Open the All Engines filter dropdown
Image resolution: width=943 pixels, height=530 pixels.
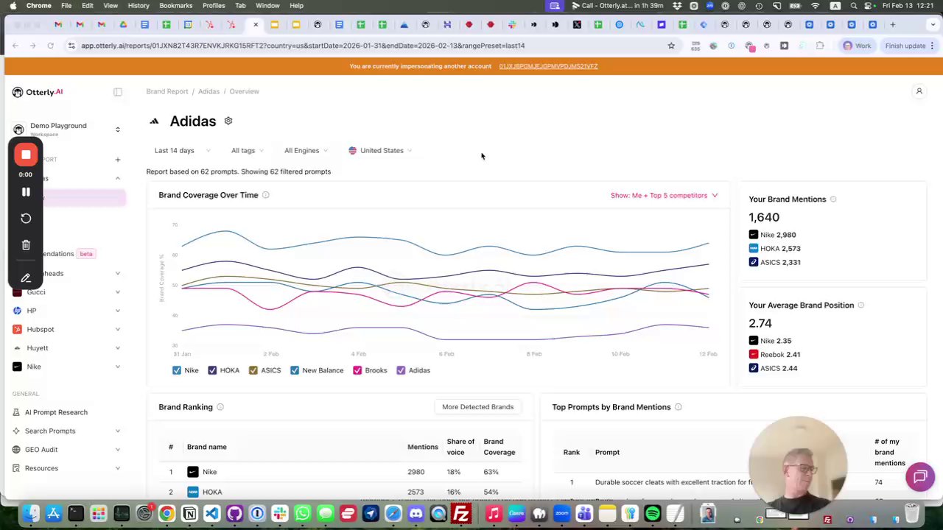tap(306, 150)
